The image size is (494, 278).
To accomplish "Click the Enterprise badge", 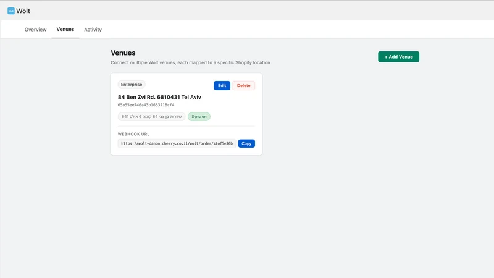I will [x=132, y=85].
